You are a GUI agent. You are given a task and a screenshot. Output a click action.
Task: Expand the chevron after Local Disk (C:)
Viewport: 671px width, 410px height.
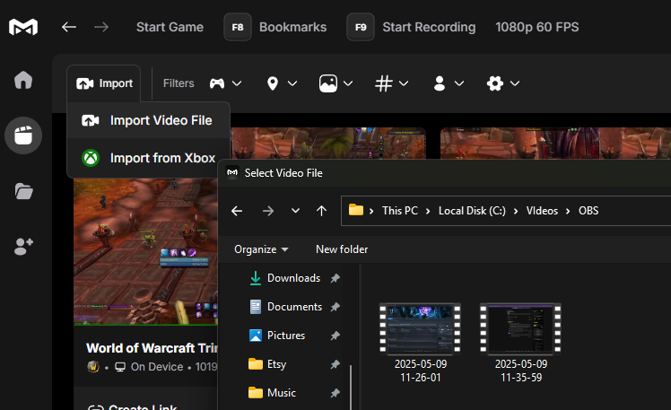tap(516, 211)
